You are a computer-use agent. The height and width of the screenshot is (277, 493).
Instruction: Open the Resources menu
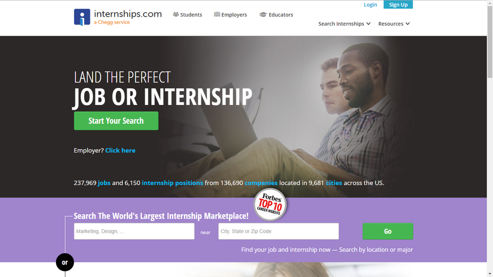point(394,24)
